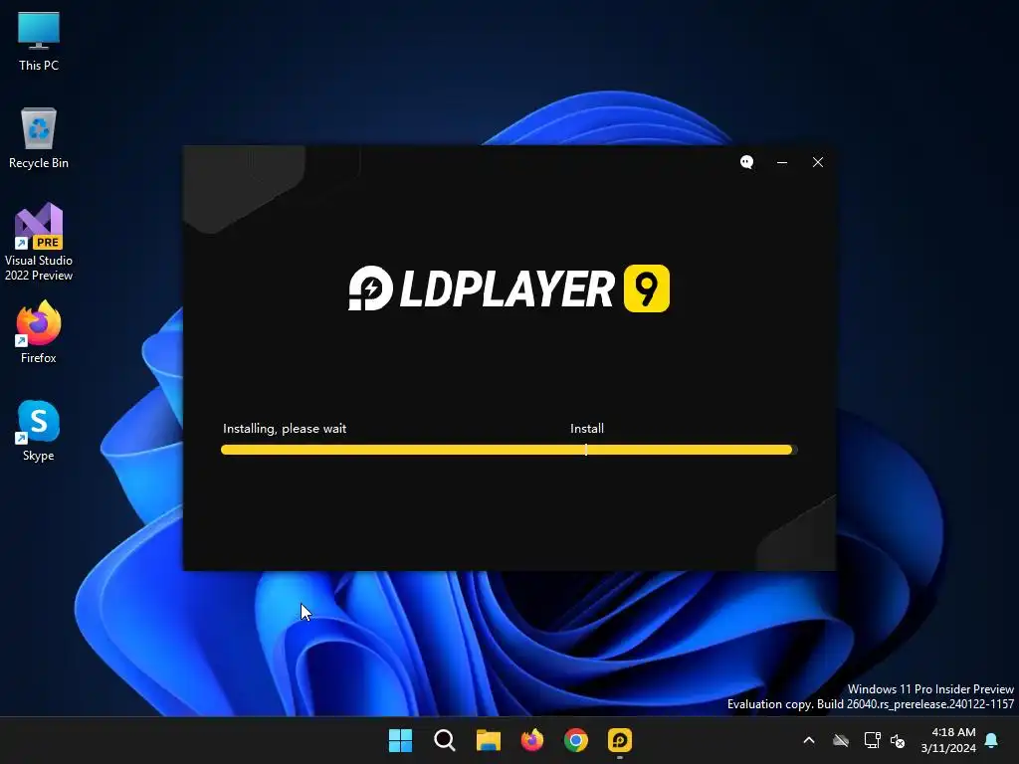Select LDPlayer installer taskbar icon
This screenshot has height=764, width=1019.
620,740
